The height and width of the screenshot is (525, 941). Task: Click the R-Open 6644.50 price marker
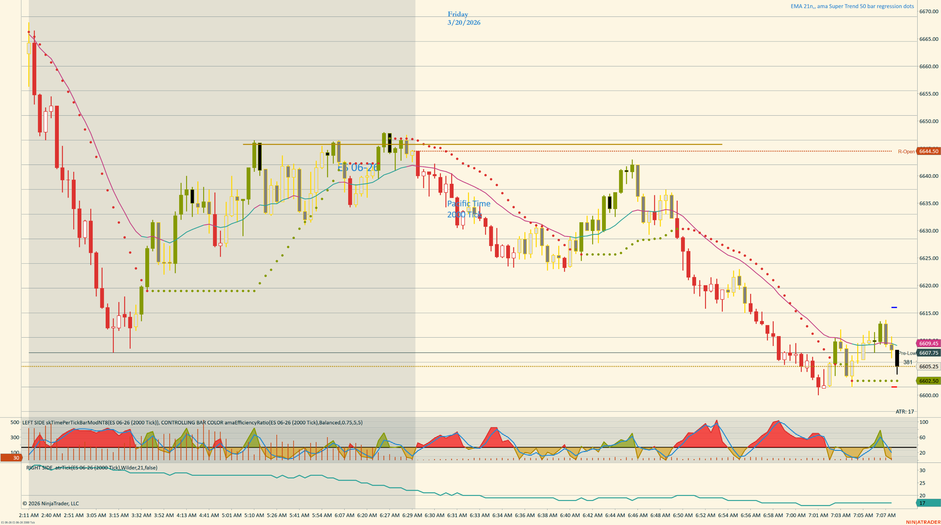pyautogui.click(x=928, y=151)
